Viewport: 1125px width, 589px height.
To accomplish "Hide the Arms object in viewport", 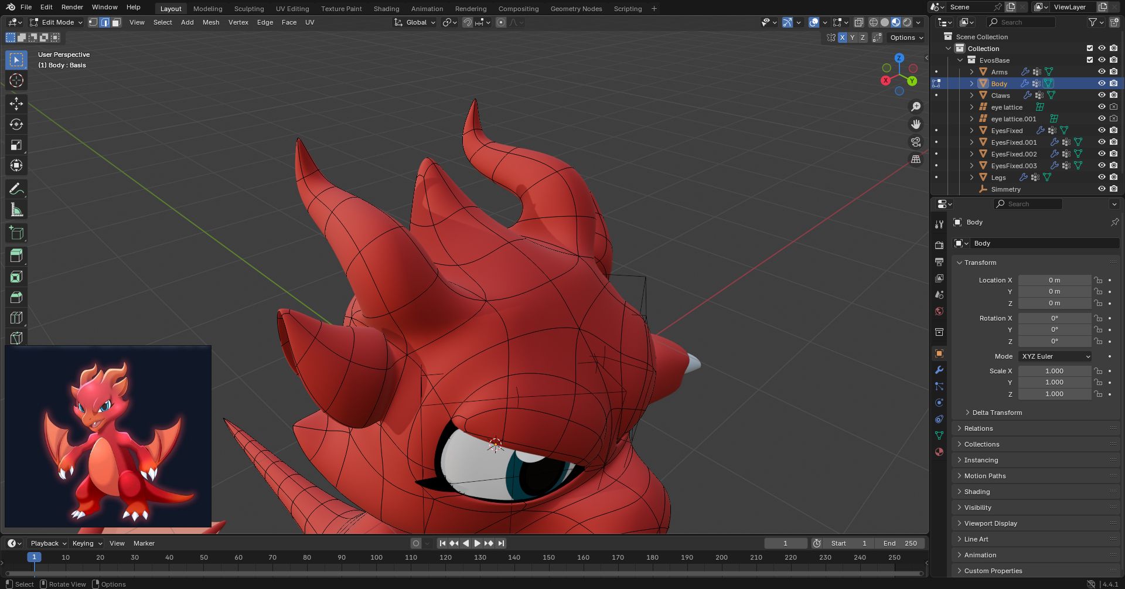I will [x=1102, y=72].
